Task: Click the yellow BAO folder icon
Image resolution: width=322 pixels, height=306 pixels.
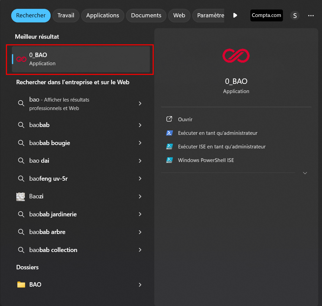Action: click(21, 285)
